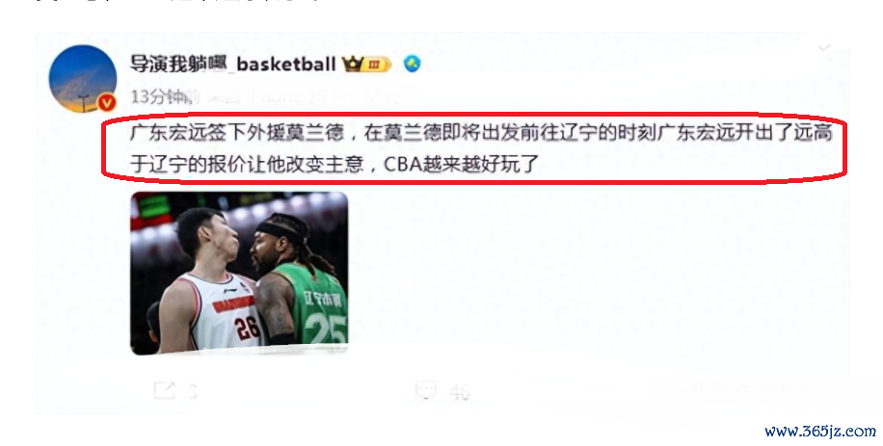Screen dimensions: 883x446
Task: Open the poster's round avatar photo
Action: (83, 78)
